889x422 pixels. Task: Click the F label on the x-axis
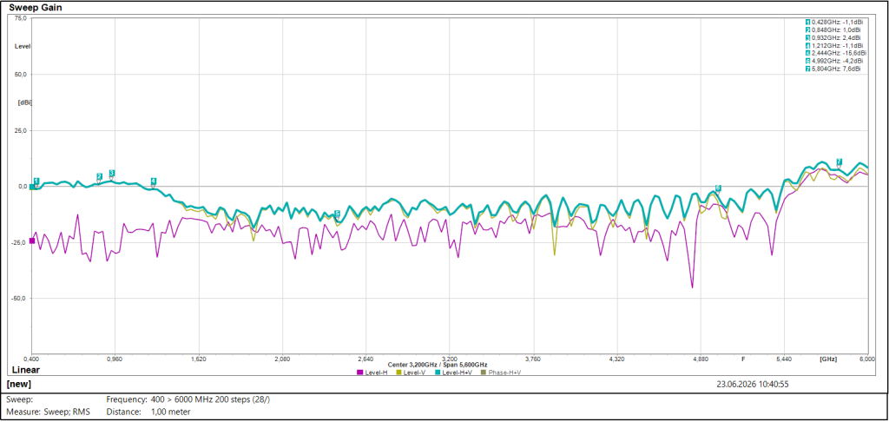(743, 359)
